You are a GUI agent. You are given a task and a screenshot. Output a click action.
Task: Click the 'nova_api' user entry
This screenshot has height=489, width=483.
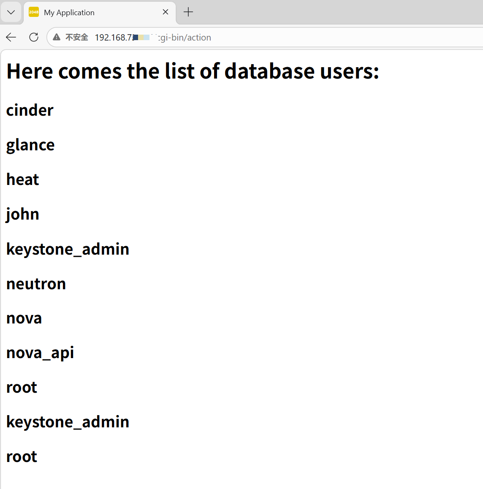(x=40, y=353)
